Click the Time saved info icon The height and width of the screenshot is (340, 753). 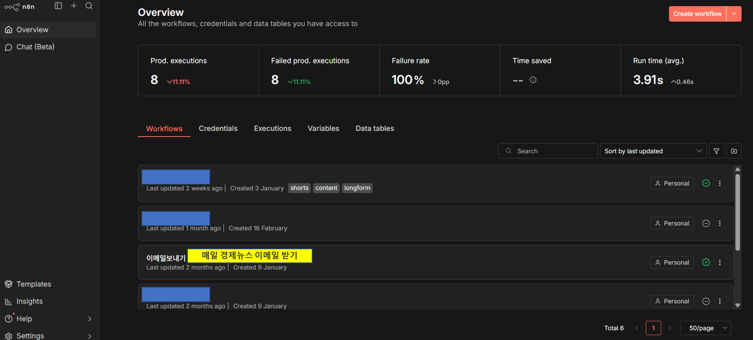[x=533, y=80]
